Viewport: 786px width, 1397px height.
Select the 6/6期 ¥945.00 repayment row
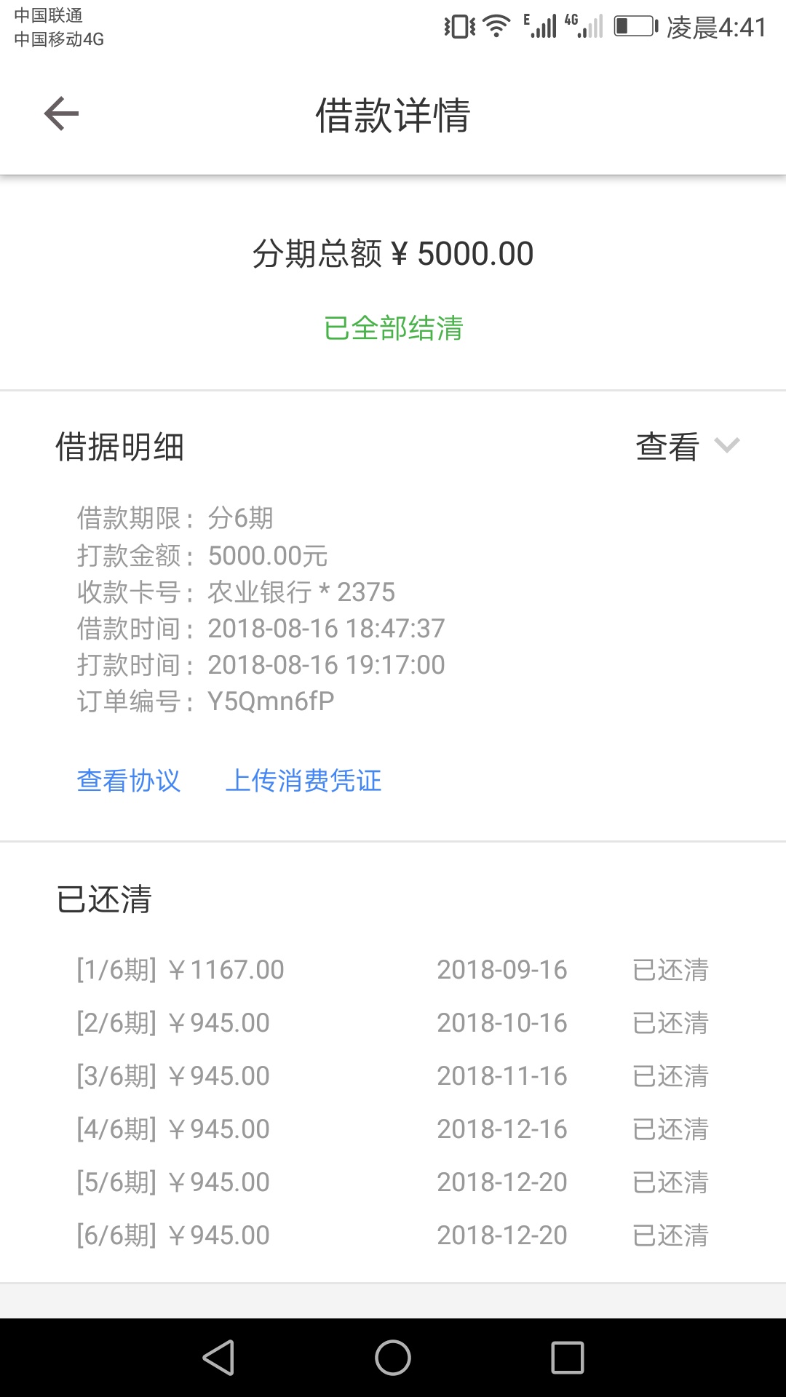(x=393, y=1235)
